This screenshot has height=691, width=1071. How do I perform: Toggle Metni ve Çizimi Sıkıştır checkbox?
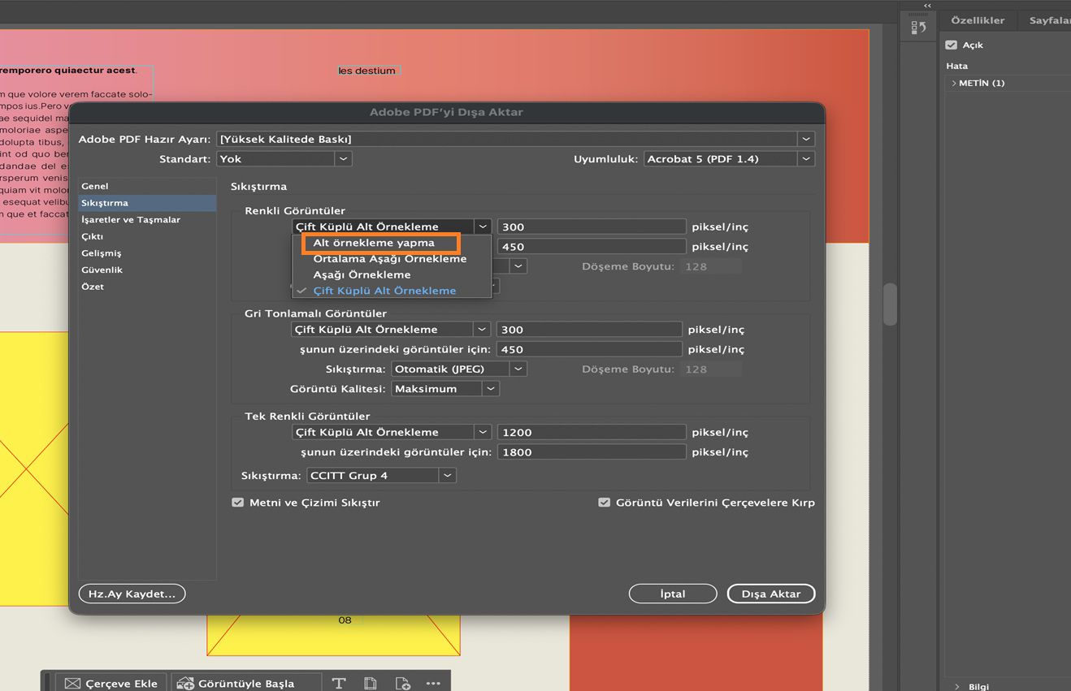tap(238, 503)
